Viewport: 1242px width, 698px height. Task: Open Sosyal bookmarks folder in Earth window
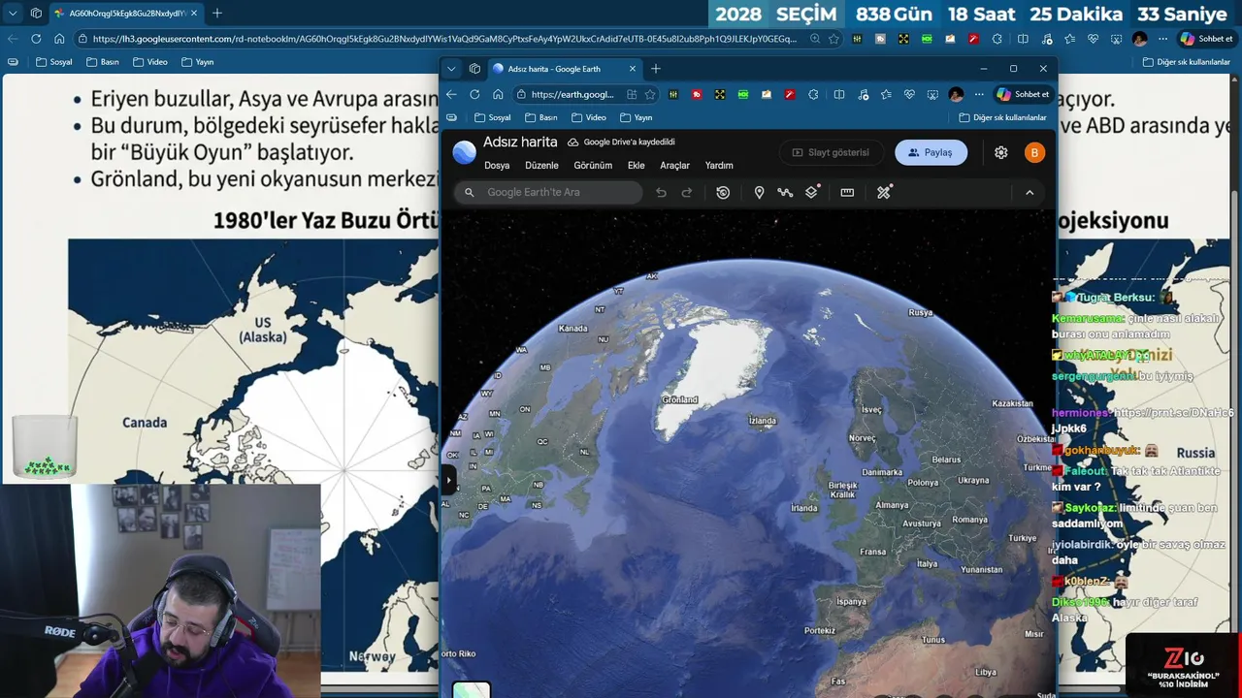(x=493, y=117)
